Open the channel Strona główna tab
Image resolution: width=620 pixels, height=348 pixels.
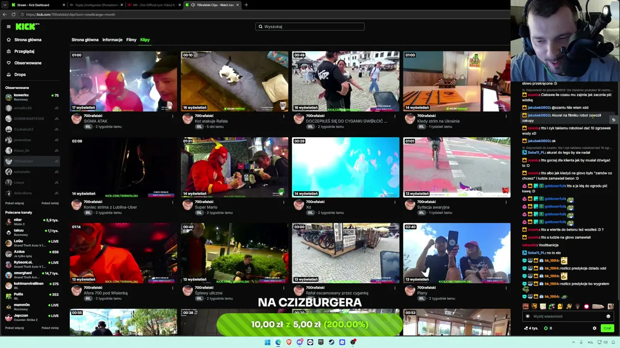pyautogui.click(x=85, y=40)
